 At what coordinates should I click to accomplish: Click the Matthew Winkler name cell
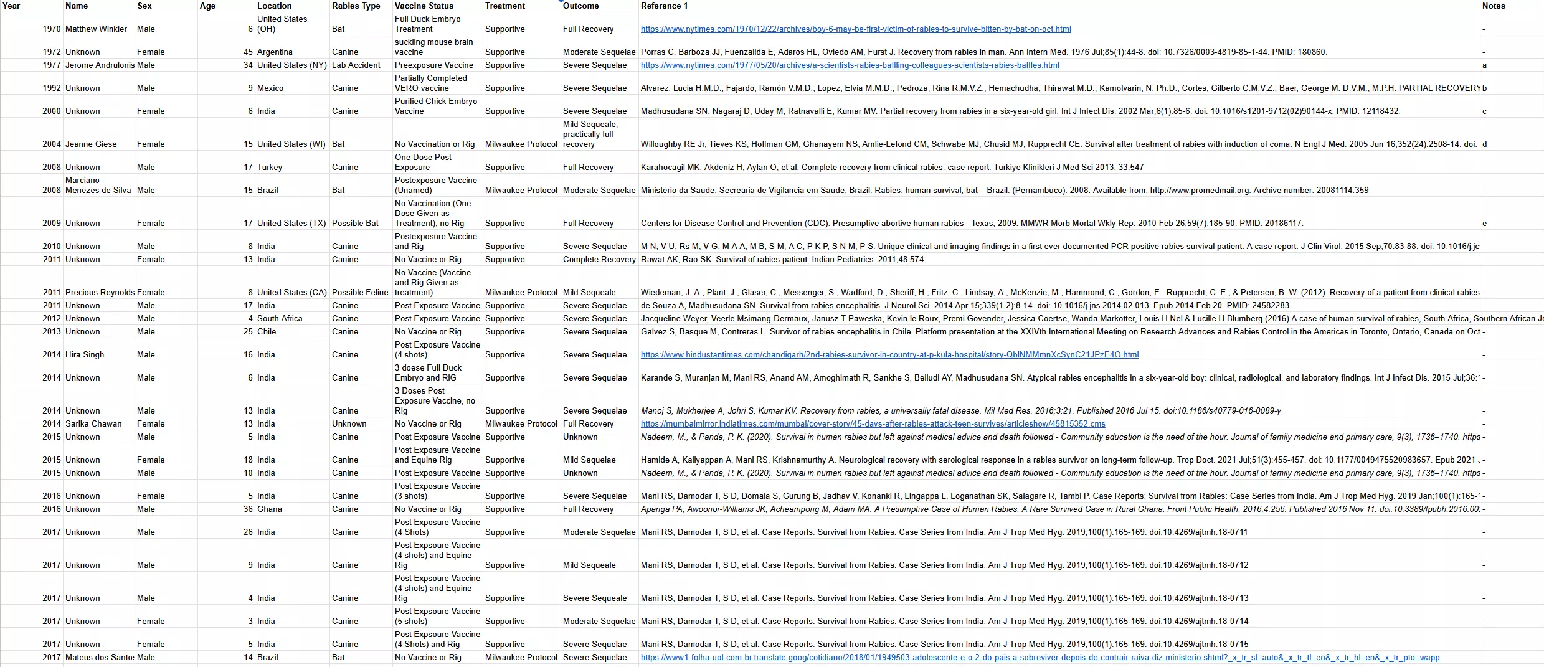98,24
